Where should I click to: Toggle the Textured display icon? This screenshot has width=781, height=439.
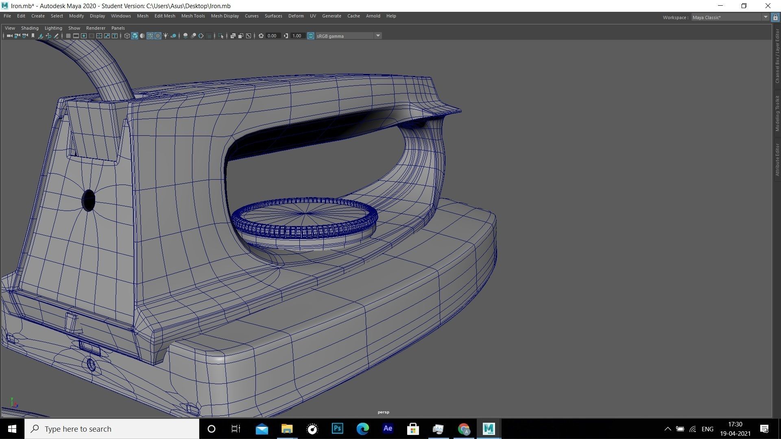coord(158,36)
